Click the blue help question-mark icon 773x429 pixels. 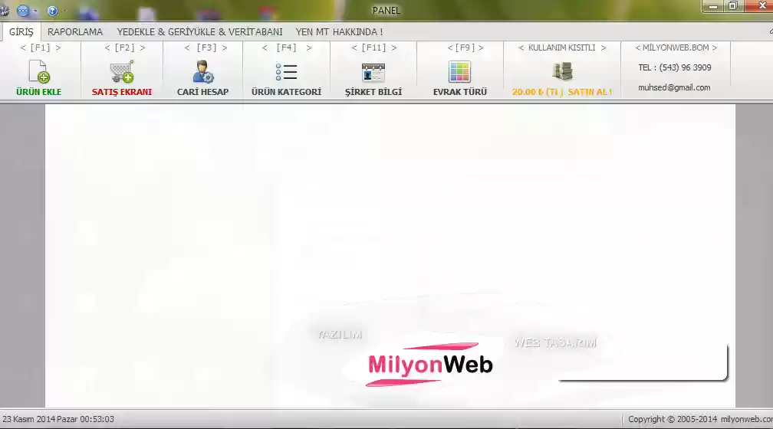click(x=52, y=11)
